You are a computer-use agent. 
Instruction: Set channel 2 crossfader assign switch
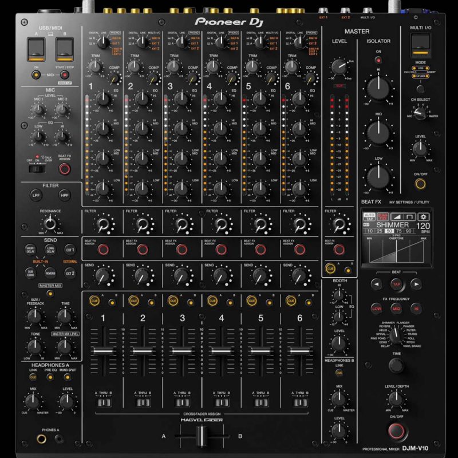[143, 402]
